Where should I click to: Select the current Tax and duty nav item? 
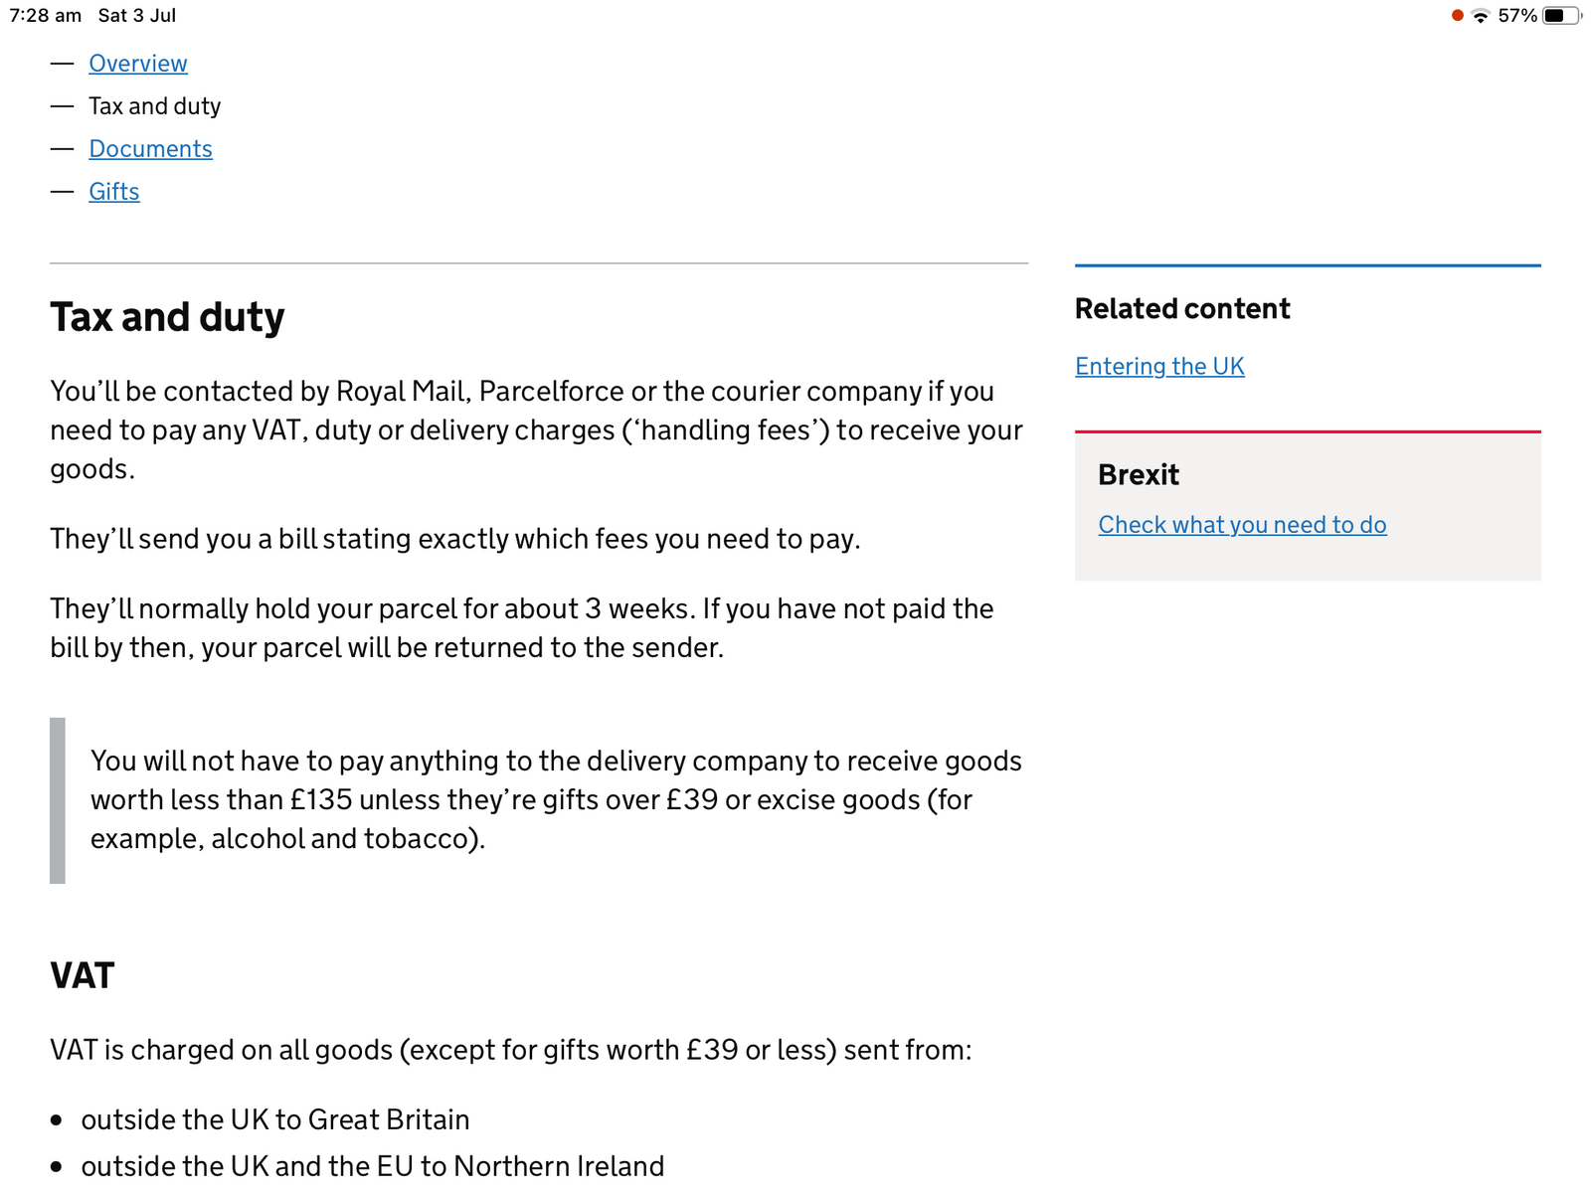point(155,106)
